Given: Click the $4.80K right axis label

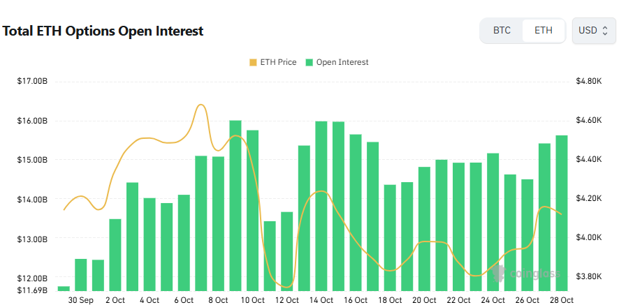Looking at the screenshot, I should pyautogui.click(x=588, y=82).
